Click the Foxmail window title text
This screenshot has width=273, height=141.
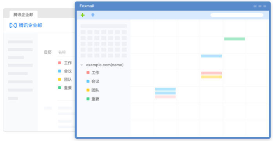click(87, 6)
